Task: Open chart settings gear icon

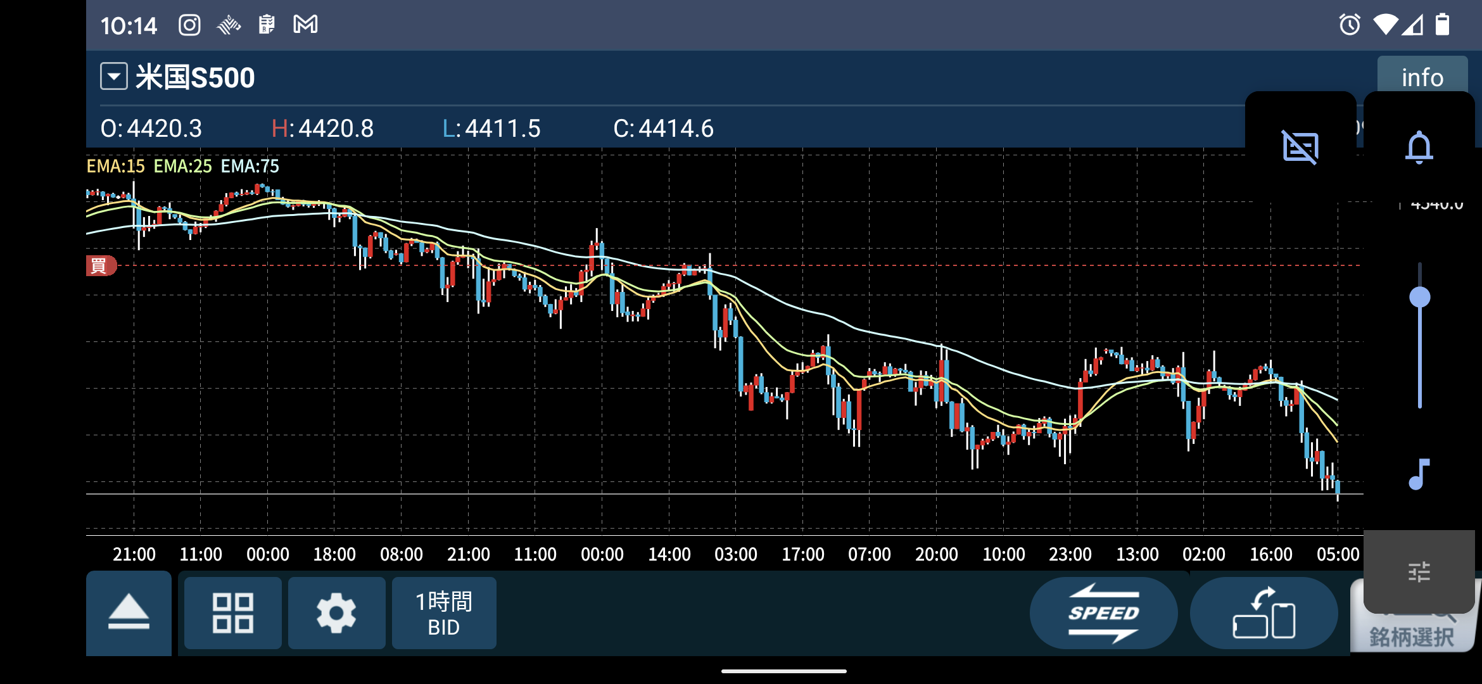Action: (336, 613)
